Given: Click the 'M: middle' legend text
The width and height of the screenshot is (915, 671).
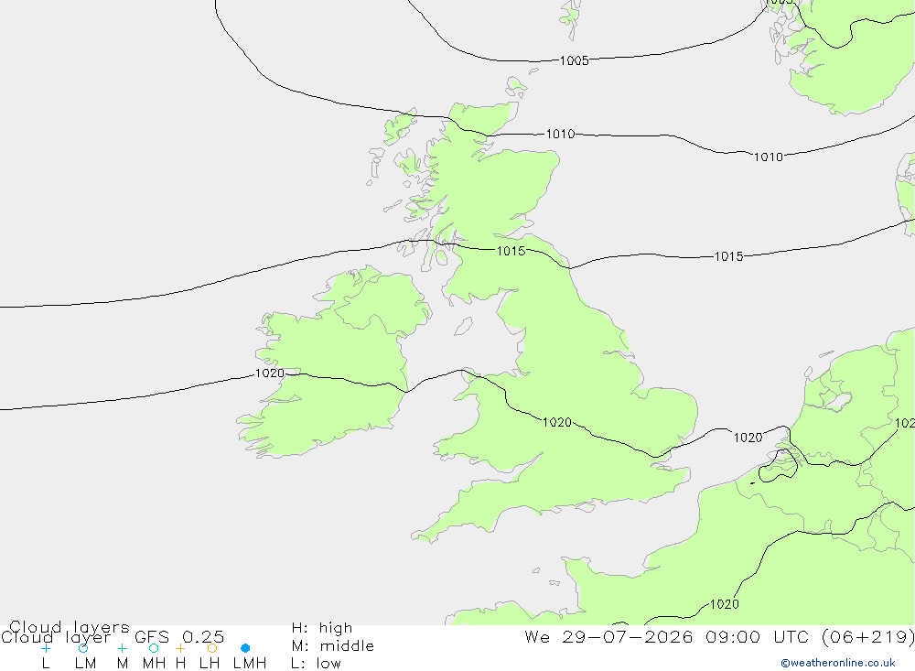Looking at the screenshot, I should coord(333,646).
